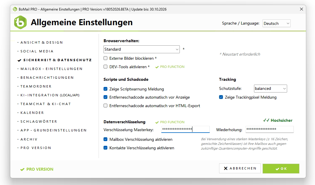The width and height of the screenshot is (315, 185).
Task: Click PRO FUNCTION label next to Datenverschlüsselung
Action: pos(172,122)
